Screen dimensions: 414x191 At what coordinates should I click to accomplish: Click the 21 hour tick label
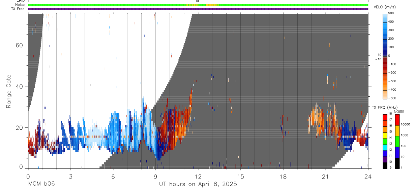point(326,177)
